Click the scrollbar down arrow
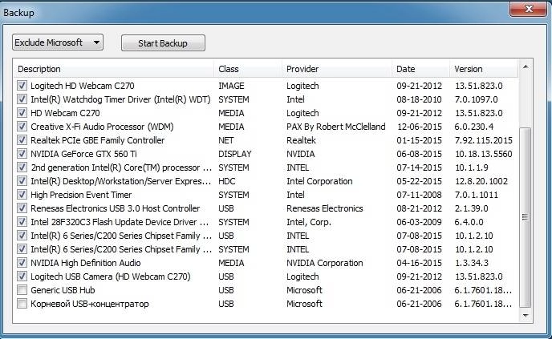 (x=526, y=316)
